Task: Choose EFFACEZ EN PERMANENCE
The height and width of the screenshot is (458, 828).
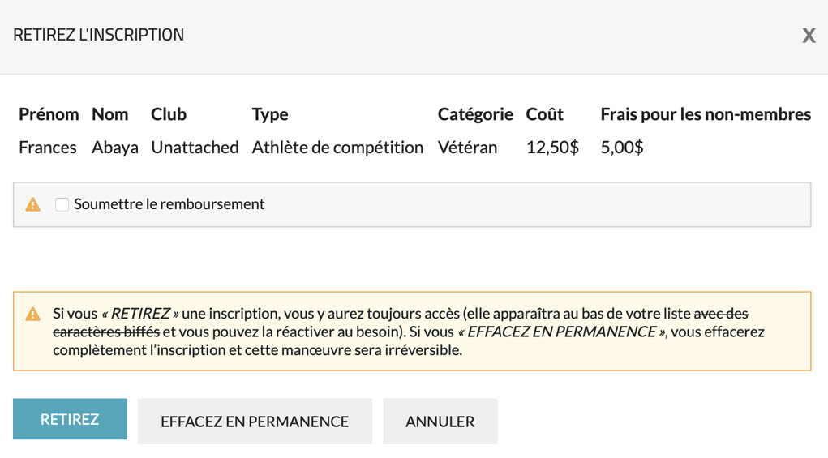Action: tap(255, 422)
